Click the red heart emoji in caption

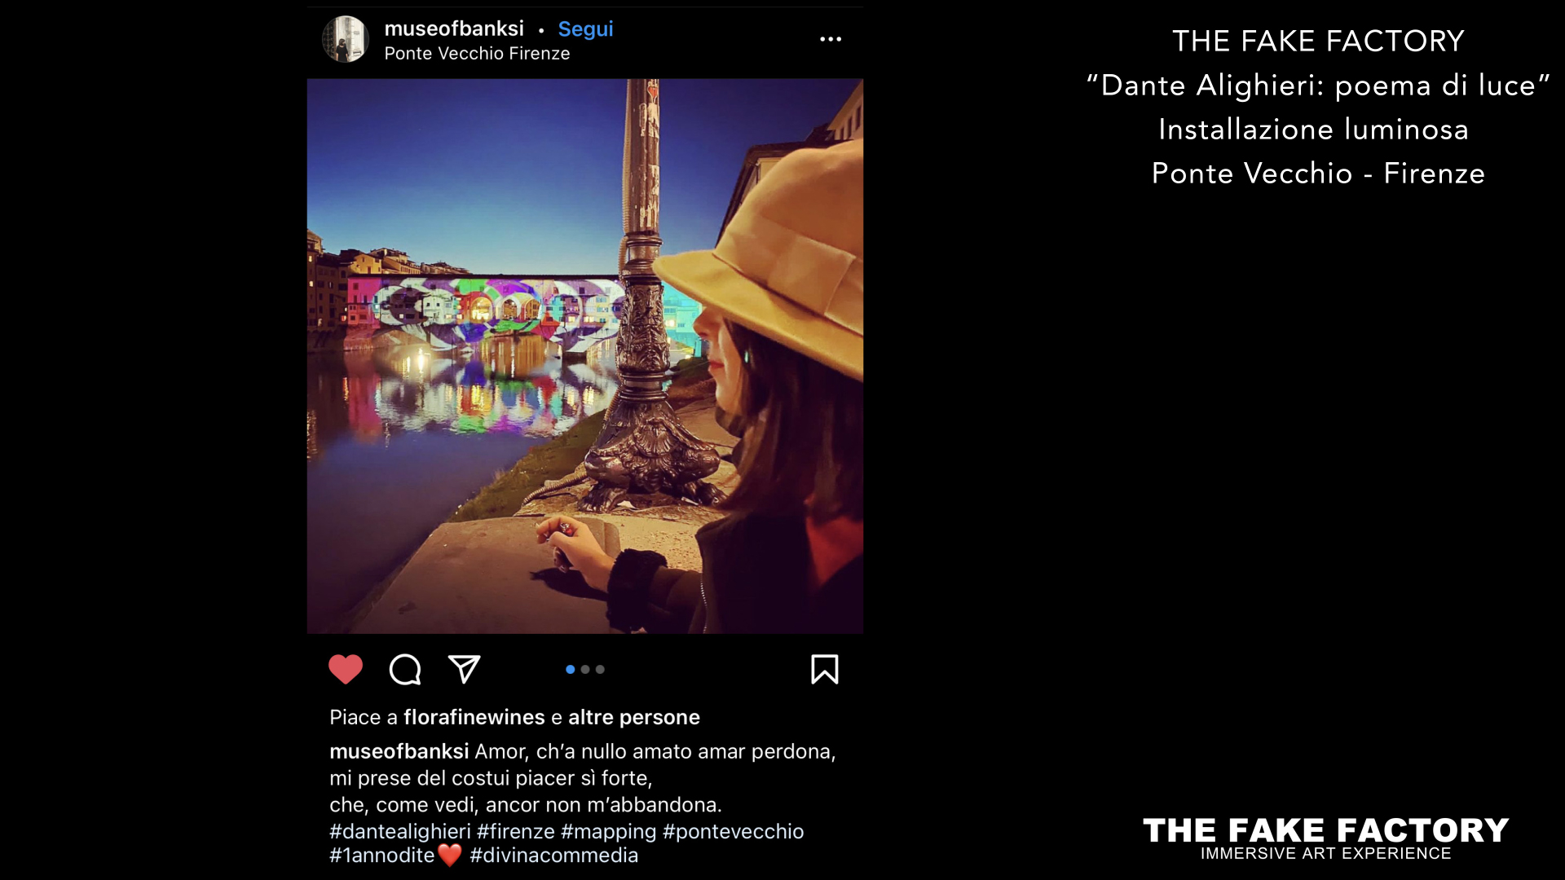(450, 856)
